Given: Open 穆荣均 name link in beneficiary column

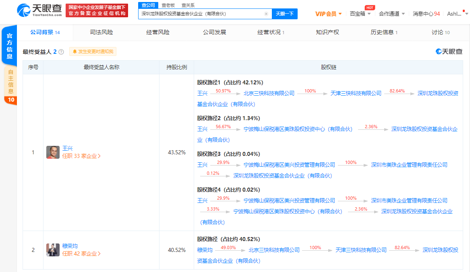Looking at the screenshot, I should 70,246.
